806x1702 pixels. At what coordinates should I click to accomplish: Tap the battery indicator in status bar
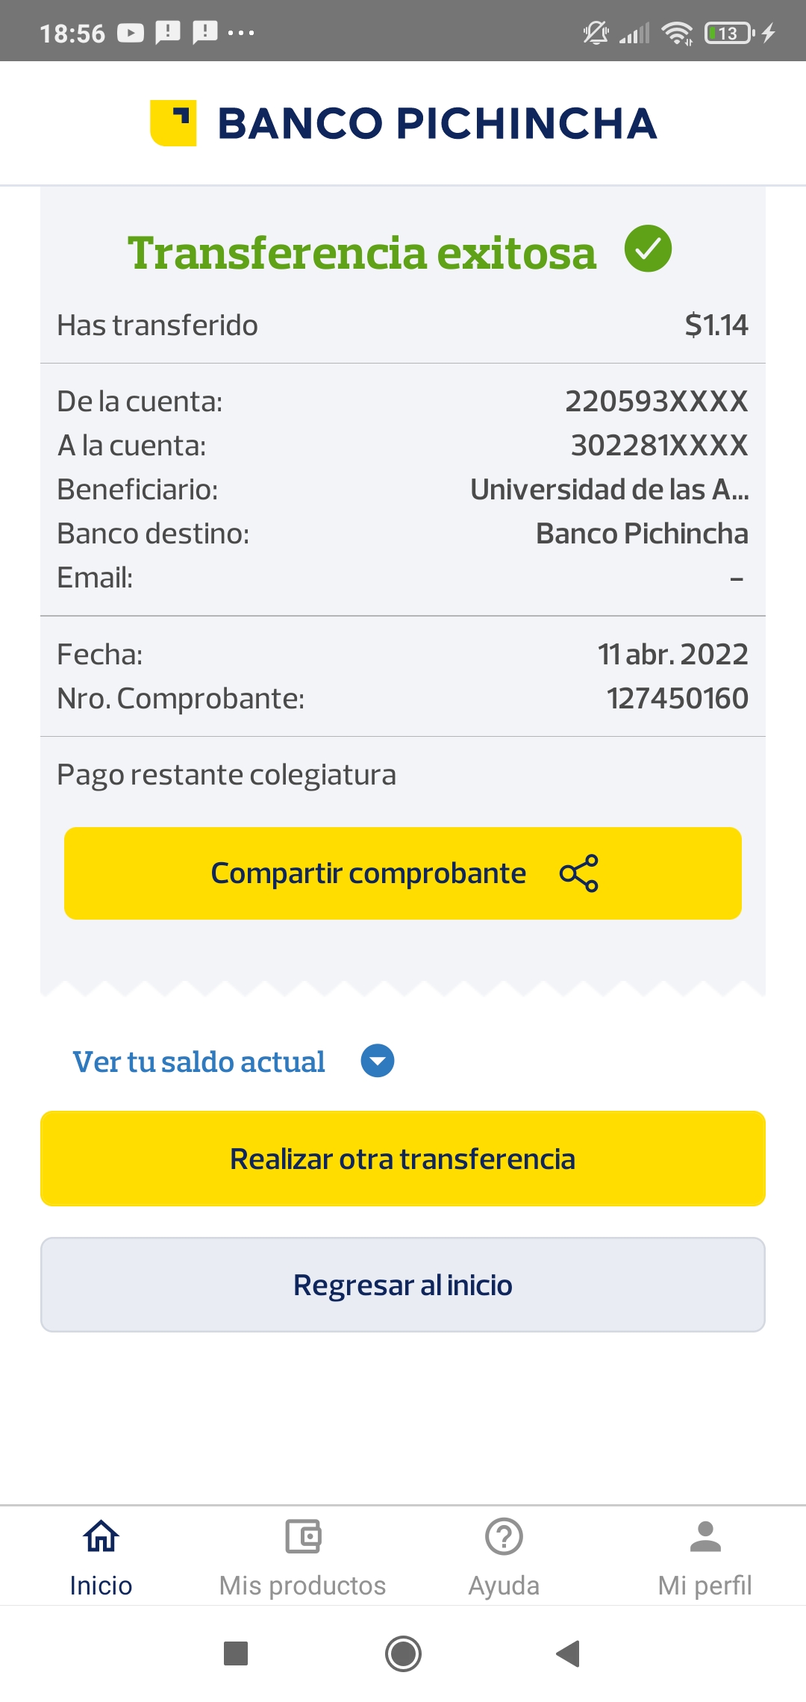point(729,33)
